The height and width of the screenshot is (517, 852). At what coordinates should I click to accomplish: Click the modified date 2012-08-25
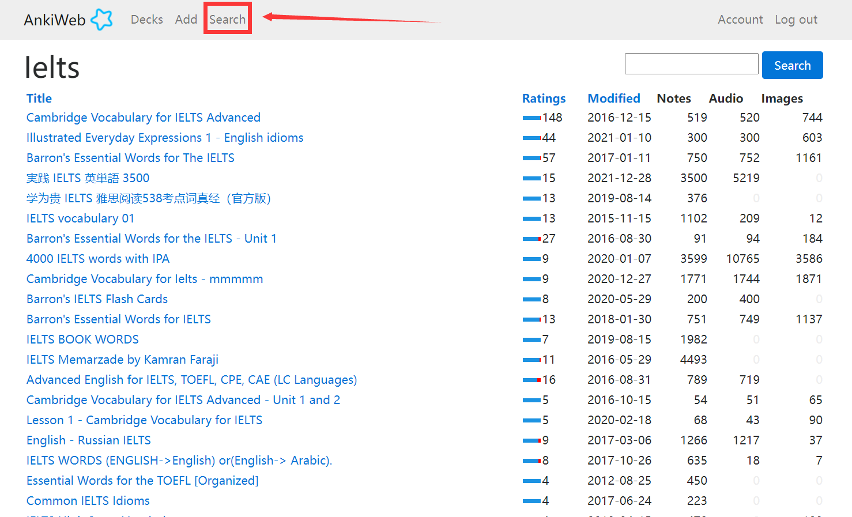pyautogui.click(x=619, y=481)
